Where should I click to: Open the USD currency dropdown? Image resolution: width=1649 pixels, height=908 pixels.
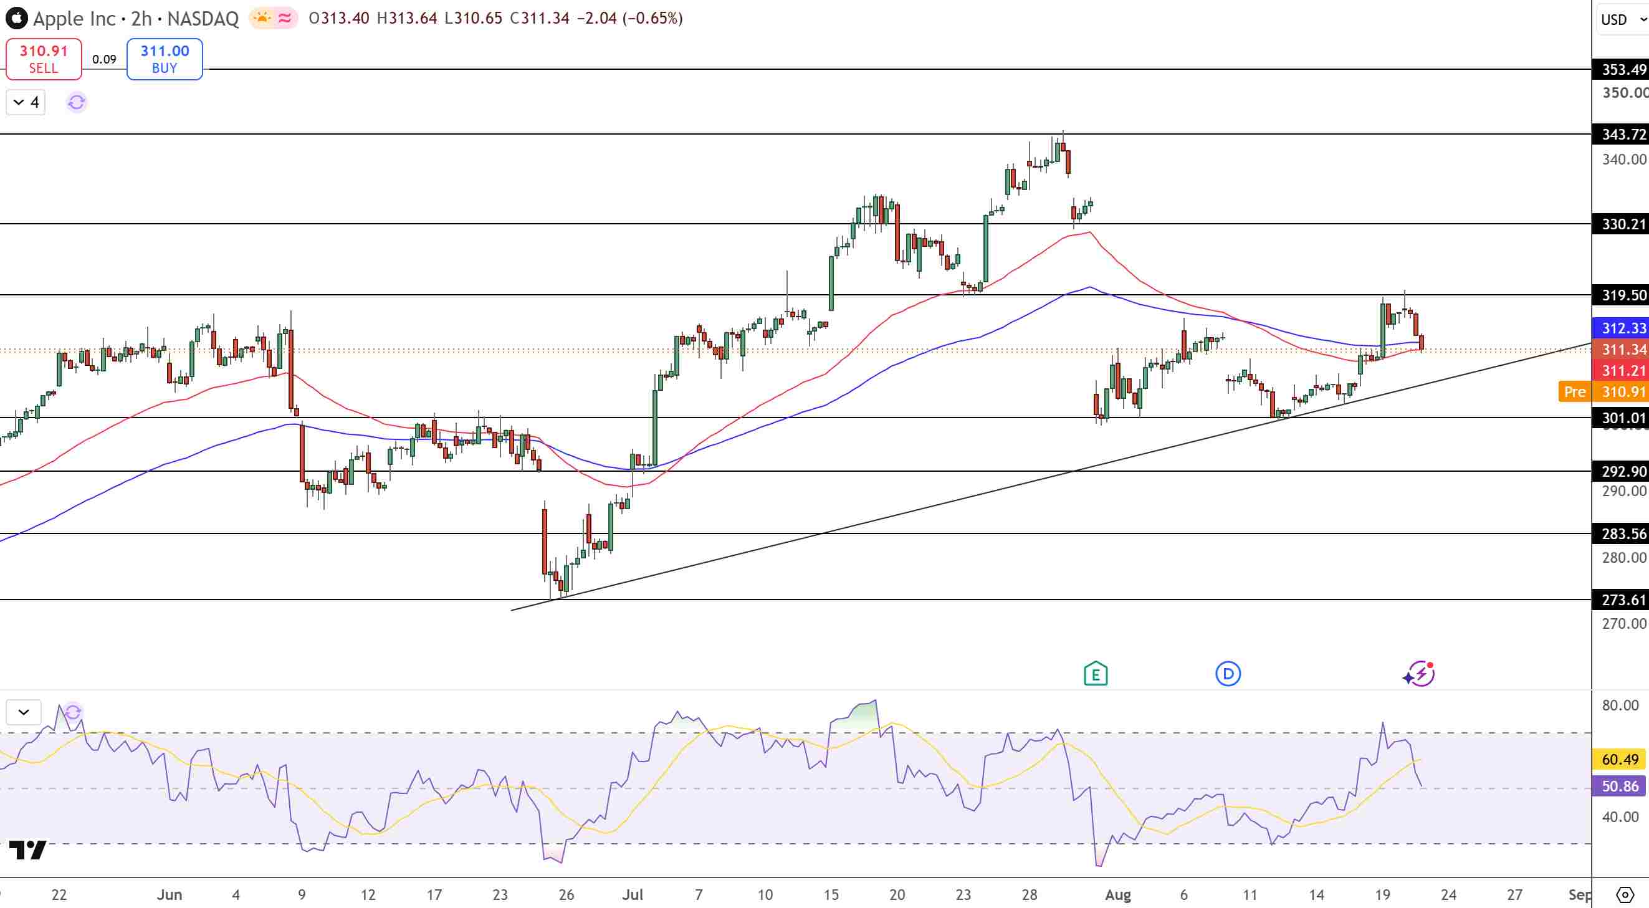pyautogui.click(x=1623, y=20)
